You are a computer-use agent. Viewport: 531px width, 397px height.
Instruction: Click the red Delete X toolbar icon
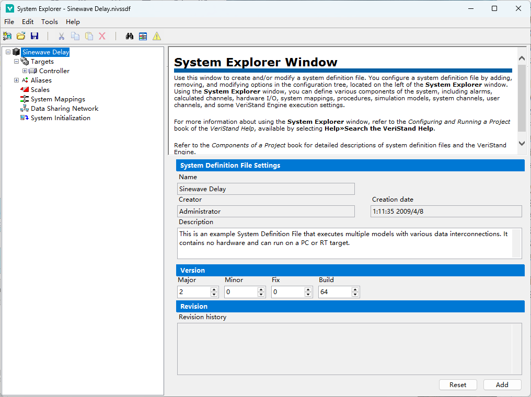point(102,36)
